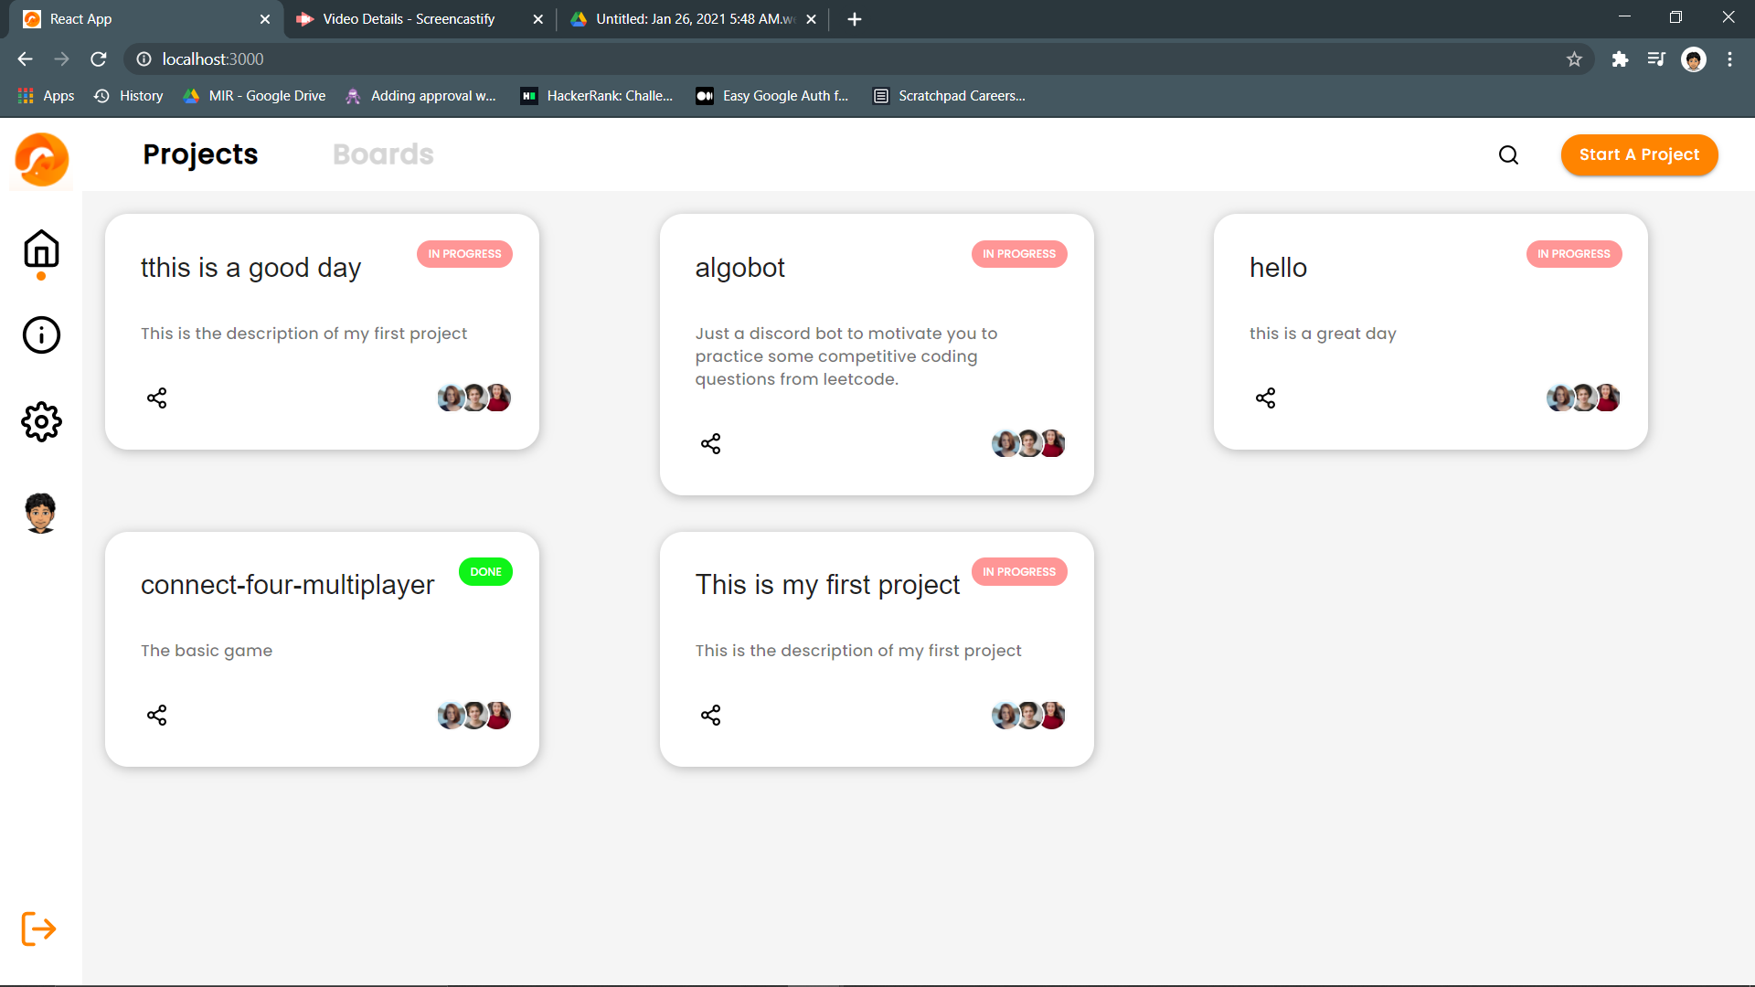Share the connect-four-multiplayer project
This screenshot has height=987, width=1755.
coord(157,715)
